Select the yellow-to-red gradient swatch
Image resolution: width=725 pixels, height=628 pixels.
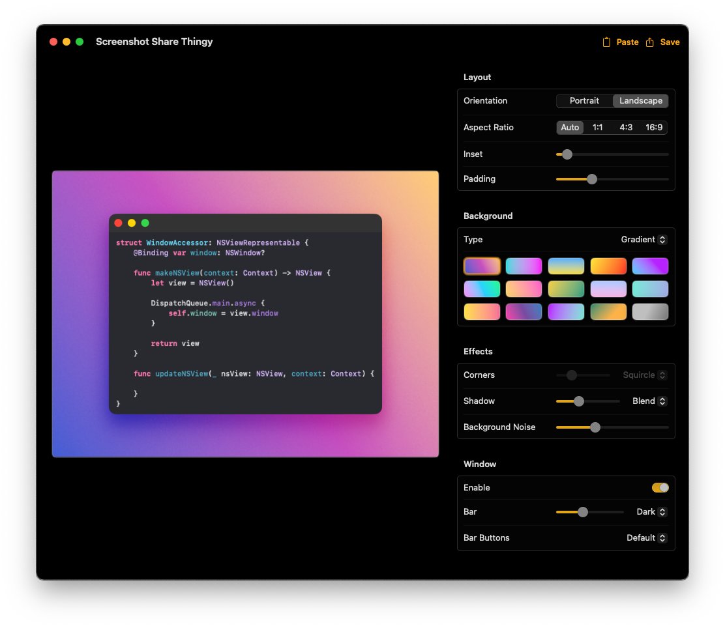tap(608, 266)
